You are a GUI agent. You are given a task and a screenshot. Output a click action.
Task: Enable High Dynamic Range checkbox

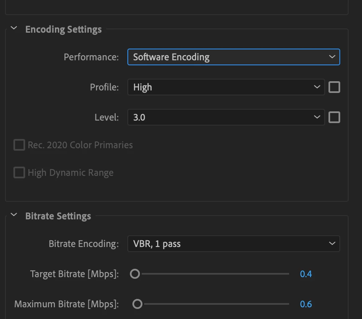[x=19, y=172]
